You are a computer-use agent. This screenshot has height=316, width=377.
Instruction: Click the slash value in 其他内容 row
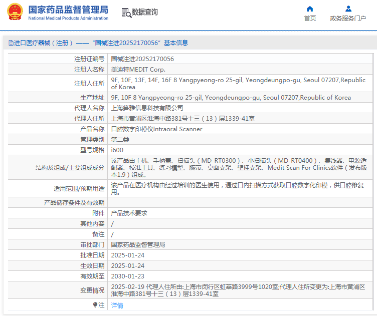coord(112,224)
